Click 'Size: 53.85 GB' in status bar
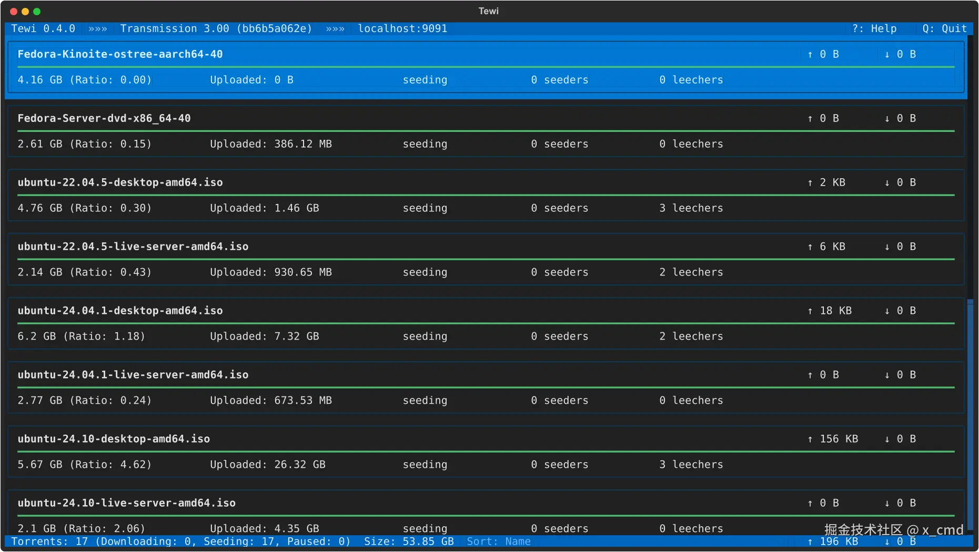The height and width of the screenshot is (552, 979). (x=409, y=541)
